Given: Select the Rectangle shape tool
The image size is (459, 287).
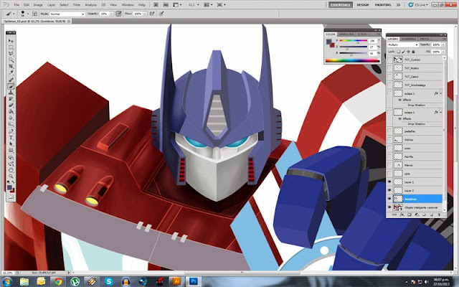Looking at the screenshot, I should click(11, 150).
